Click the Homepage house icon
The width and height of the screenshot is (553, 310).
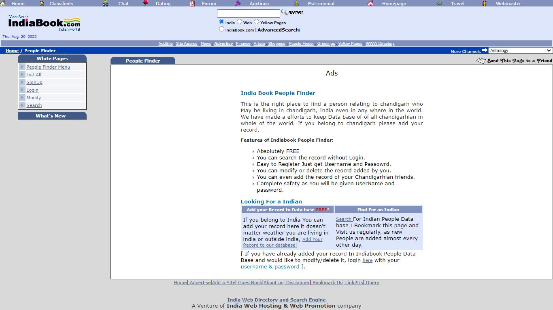pyautogui.click(x=370, y=3)
